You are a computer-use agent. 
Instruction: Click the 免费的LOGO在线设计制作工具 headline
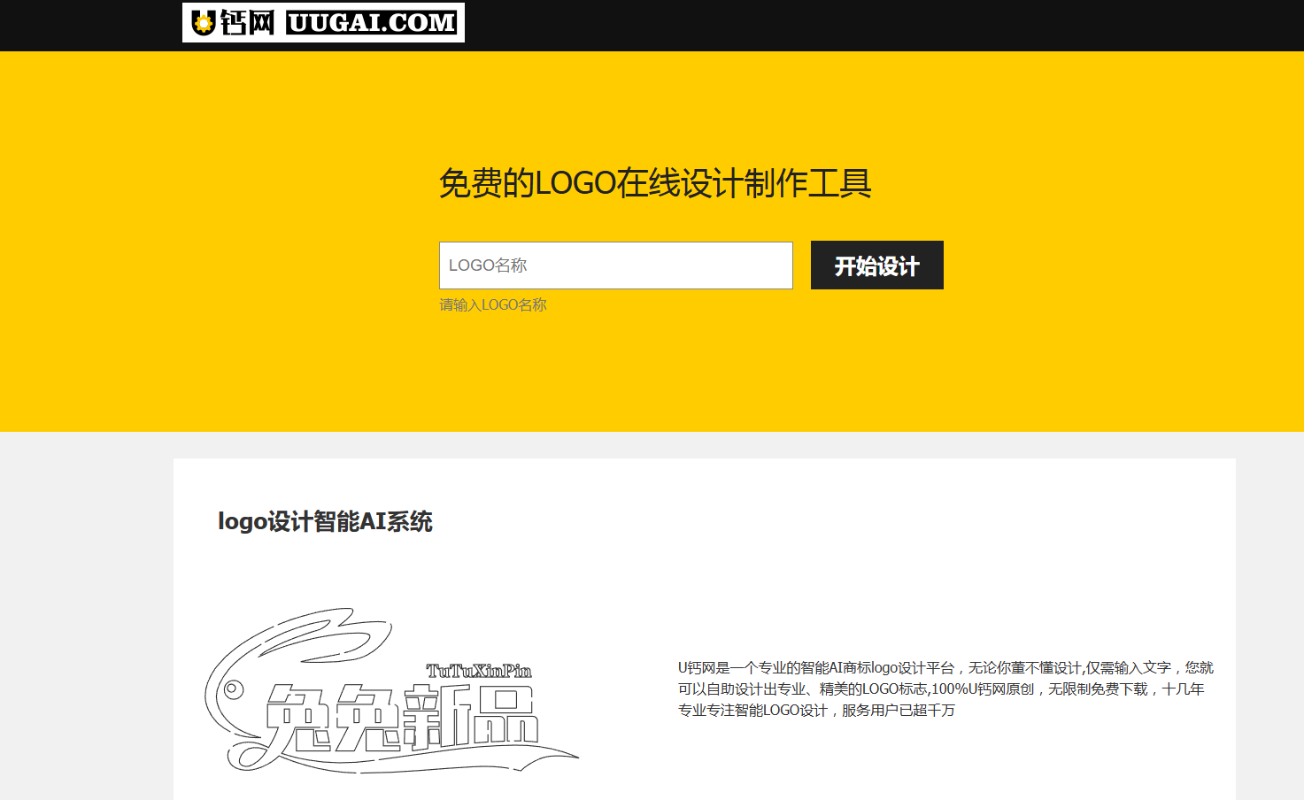tap(655, 183)
